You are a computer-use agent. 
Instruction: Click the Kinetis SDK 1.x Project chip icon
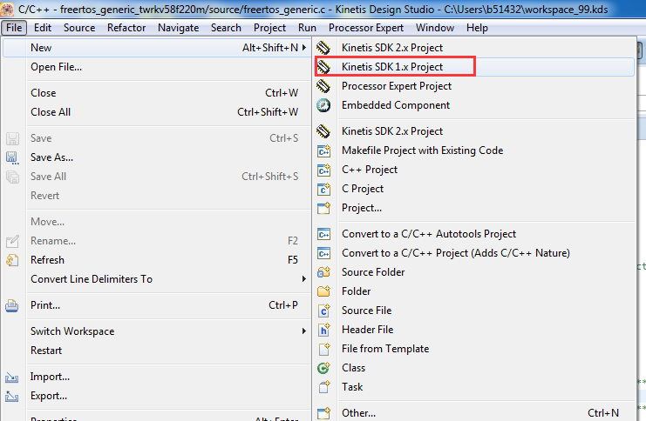[323, 67]
